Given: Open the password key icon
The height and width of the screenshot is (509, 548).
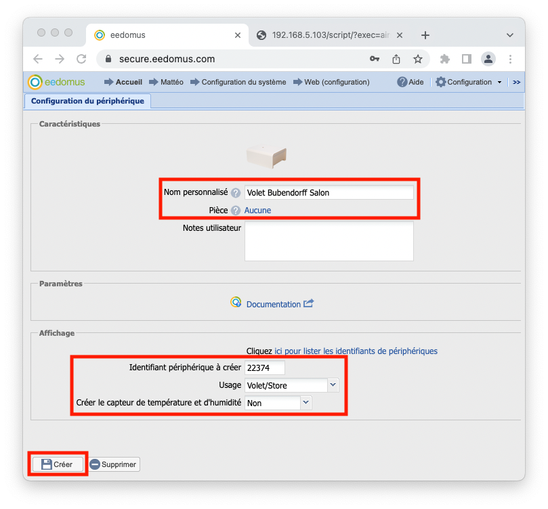Looking at the screenshot, I should pos(375,59).
